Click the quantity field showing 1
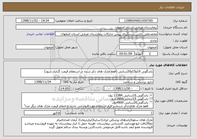 point(134,113)
